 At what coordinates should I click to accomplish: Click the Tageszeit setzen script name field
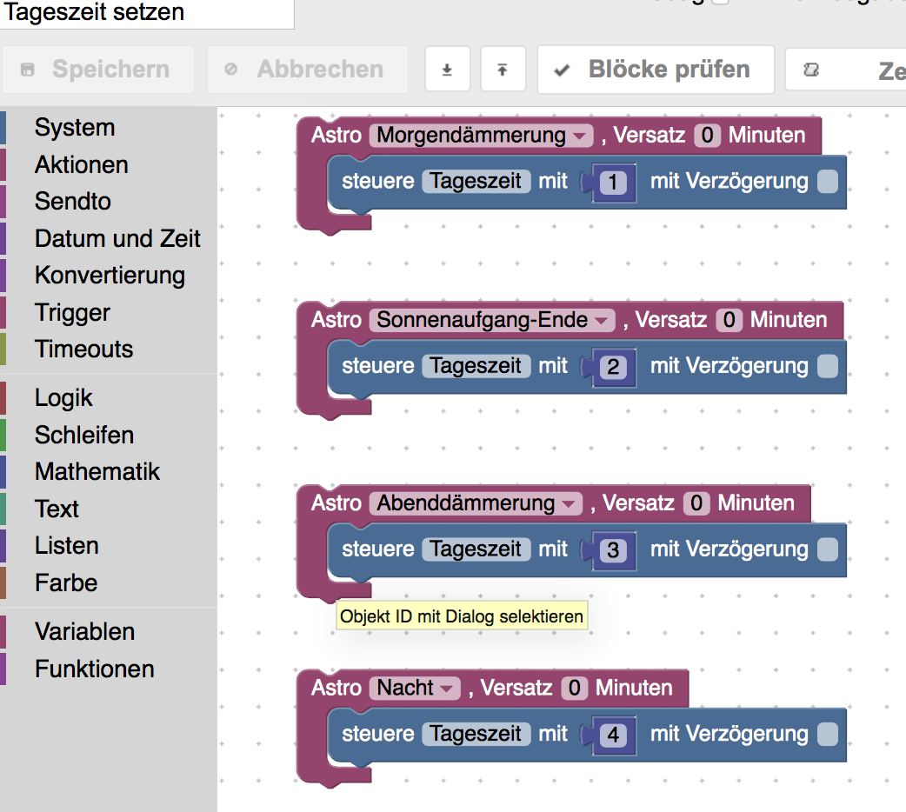coord(147,13)
